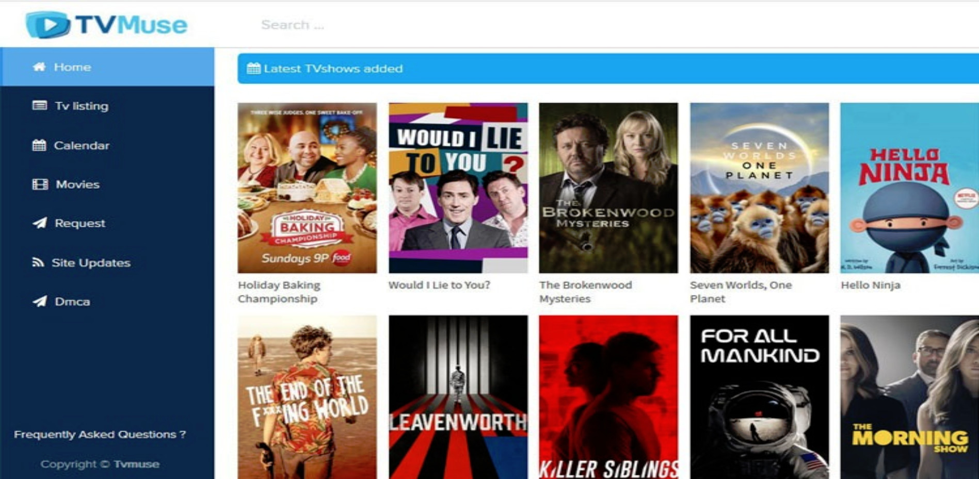The width and height of the screenshot is (979, 479).
Task: Click the Frequently Asked Questions link
Action: [x=100, y=434]
